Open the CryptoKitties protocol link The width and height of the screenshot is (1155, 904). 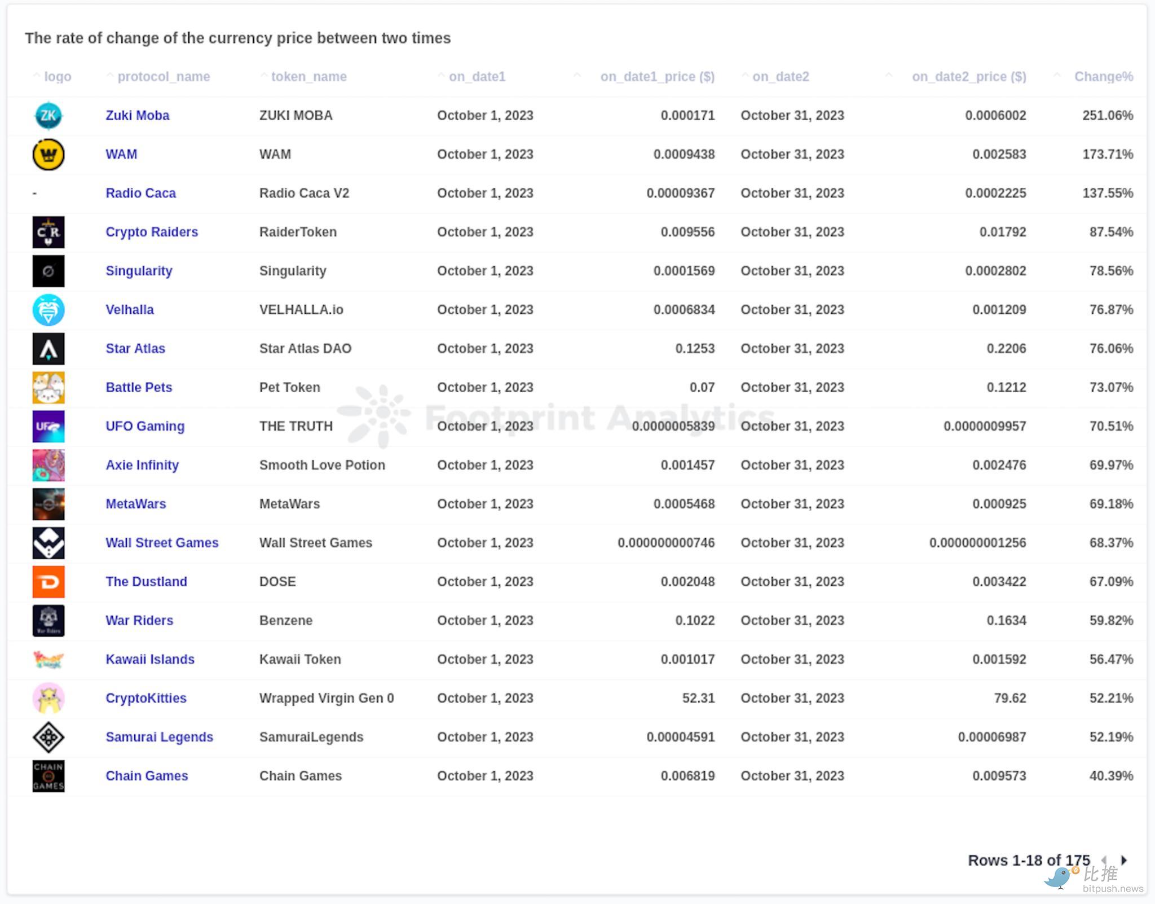(146, 699)
